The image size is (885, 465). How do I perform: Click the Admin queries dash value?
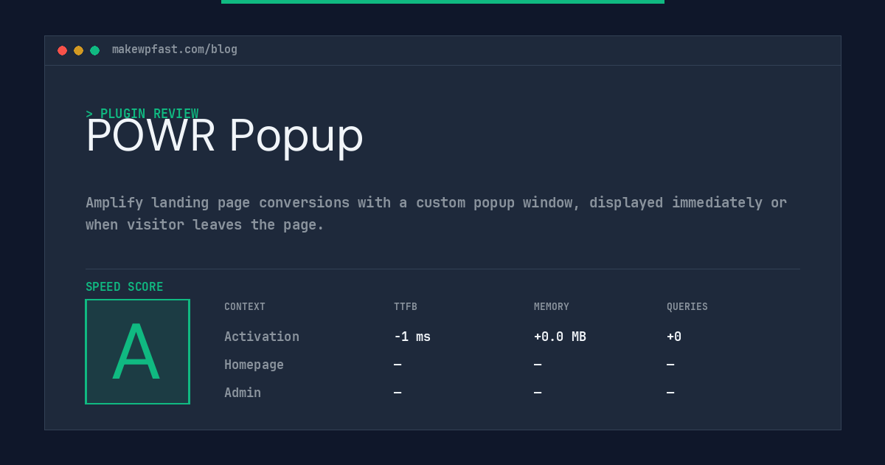[670, 393]
